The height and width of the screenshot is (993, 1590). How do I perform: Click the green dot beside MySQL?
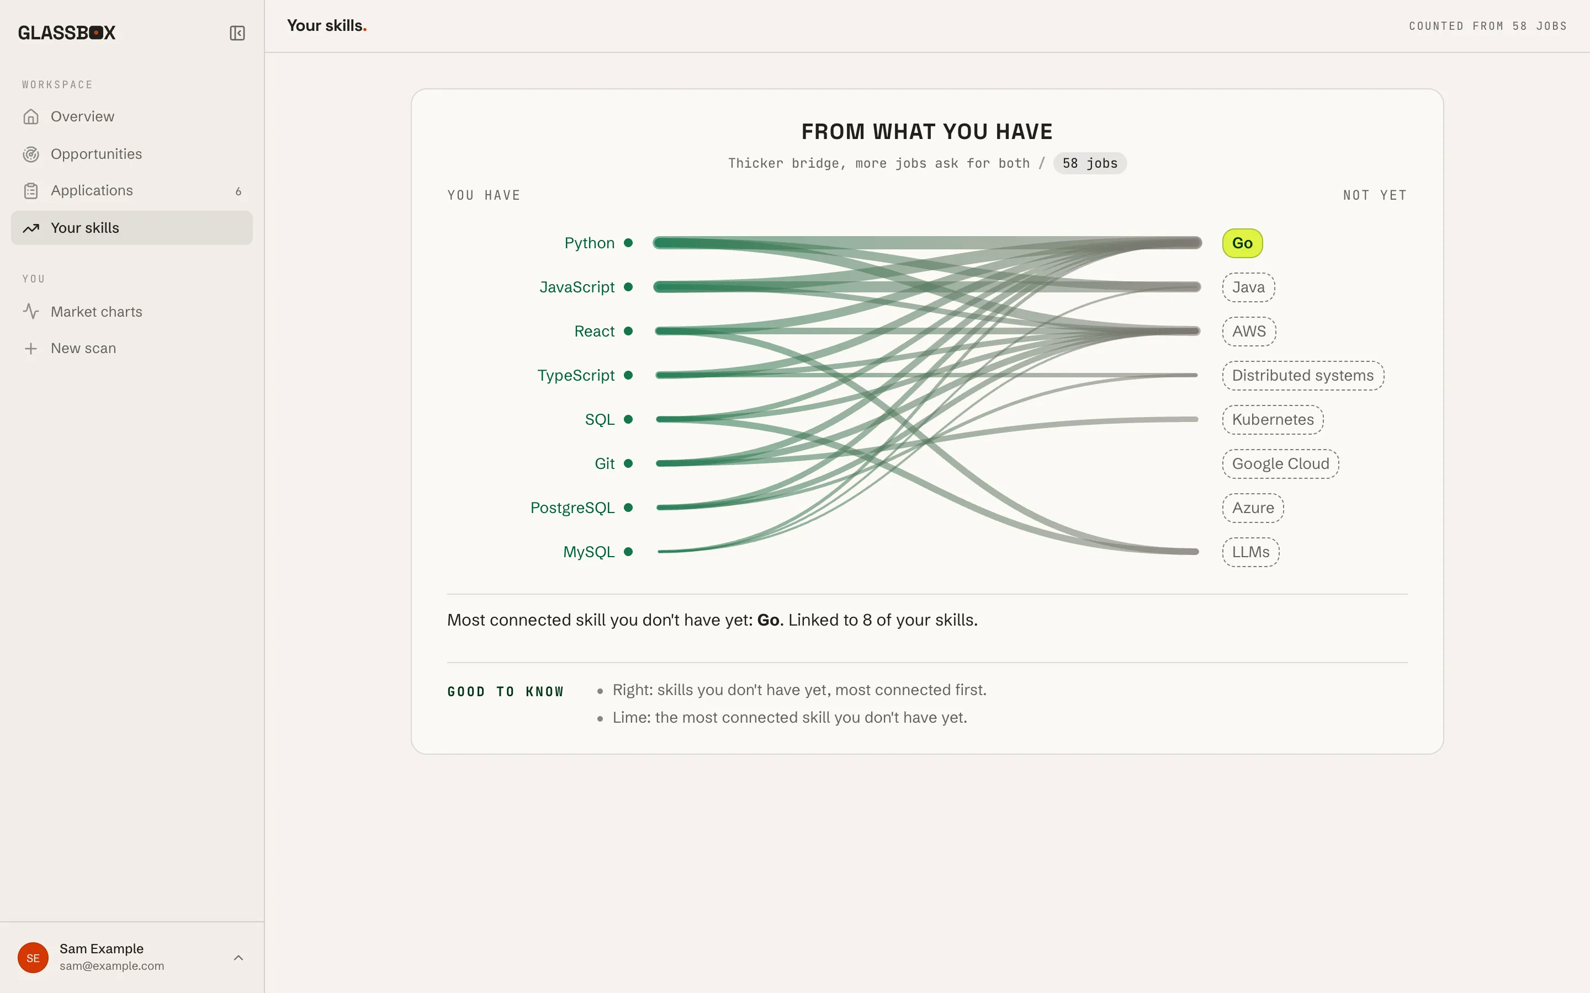pyautogui.click(x=628, y=552)
